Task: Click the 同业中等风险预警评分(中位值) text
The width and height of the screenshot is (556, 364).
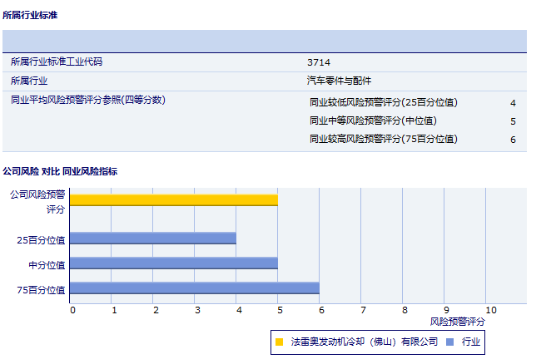Action: coord(372,121)
